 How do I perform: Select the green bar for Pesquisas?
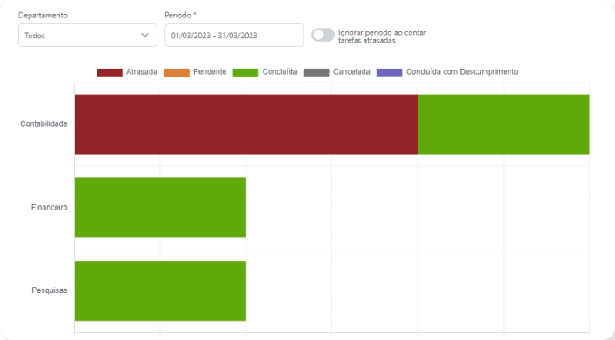point(160,290)
